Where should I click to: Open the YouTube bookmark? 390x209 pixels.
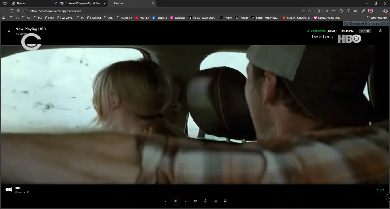[142, 18]
